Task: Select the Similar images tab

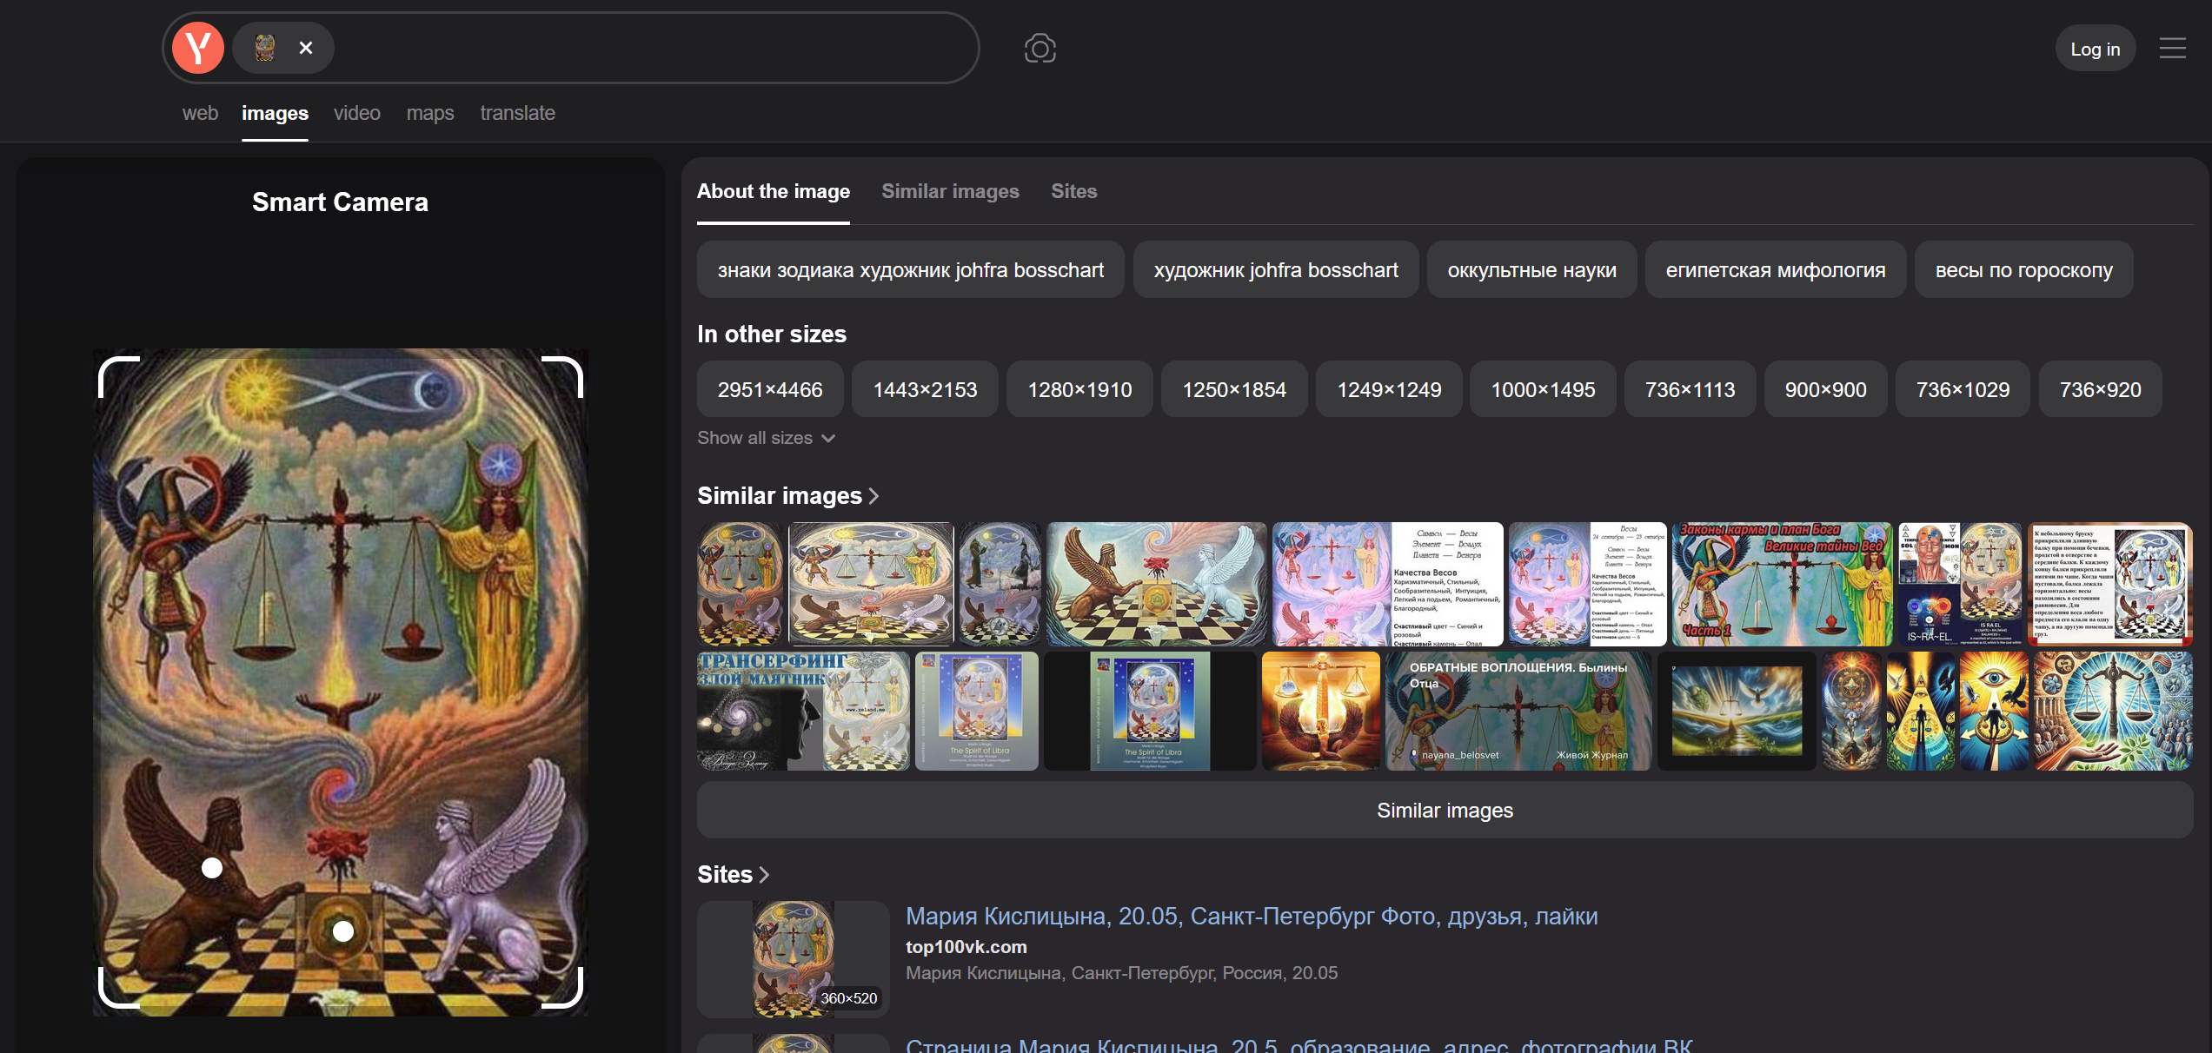Action: 950,191
